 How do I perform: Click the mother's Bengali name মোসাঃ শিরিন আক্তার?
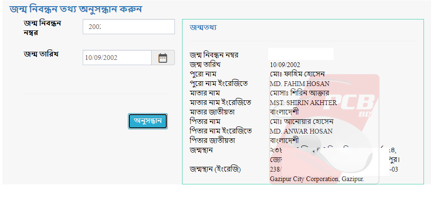coord(303,93)
